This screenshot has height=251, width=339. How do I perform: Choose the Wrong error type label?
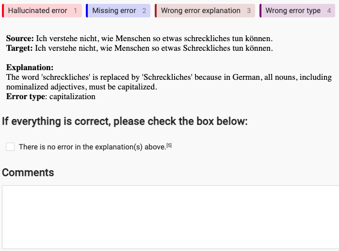pos(297,11)
